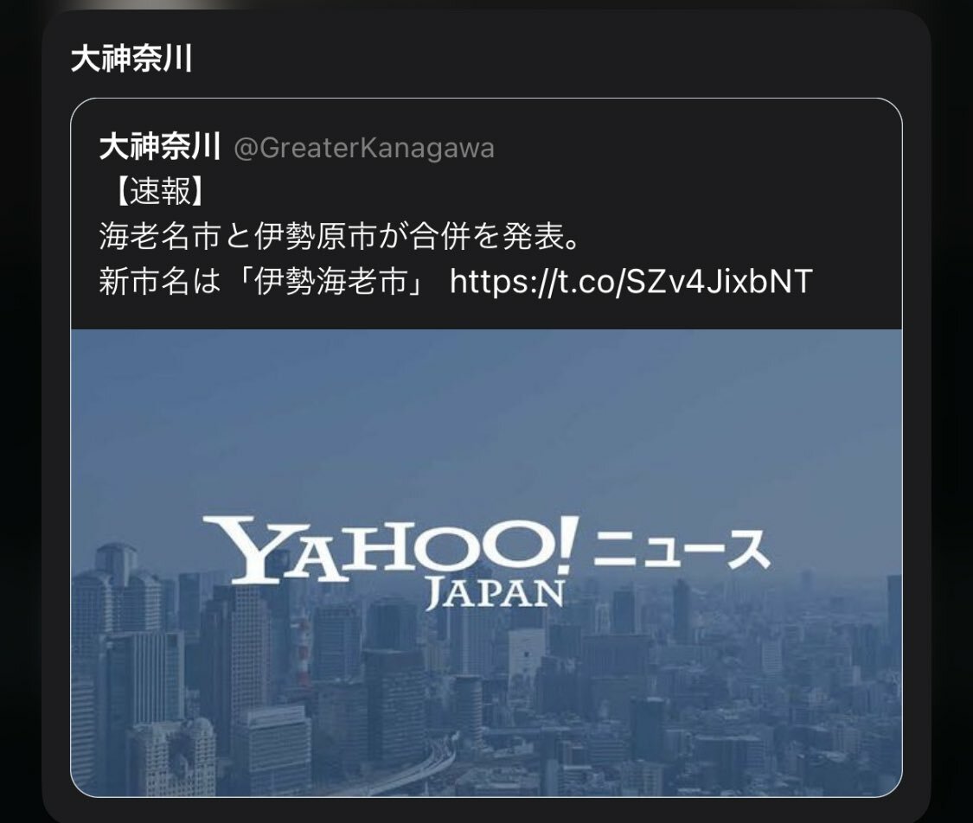Screen dimensions: 973x823
Task: Click the JAPAN wordmark under the Yahoo logo
Action: tap(496, 594)
